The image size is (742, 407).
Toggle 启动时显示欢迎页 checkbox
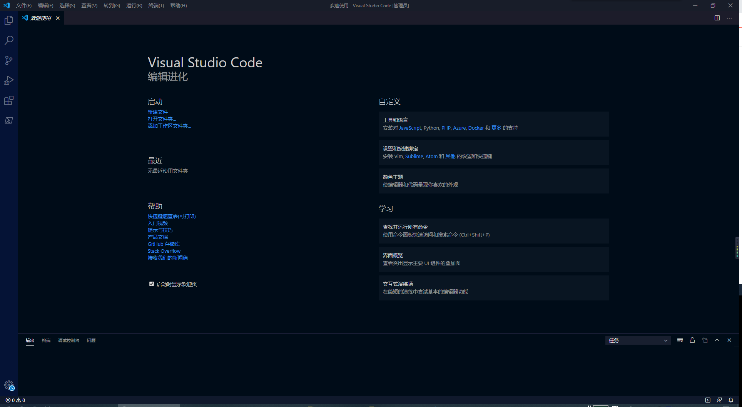(x=152, y=284)
